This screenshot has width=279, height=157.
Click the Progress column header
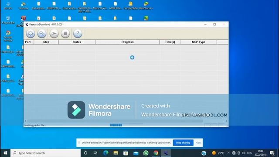[x=127, y=42]
